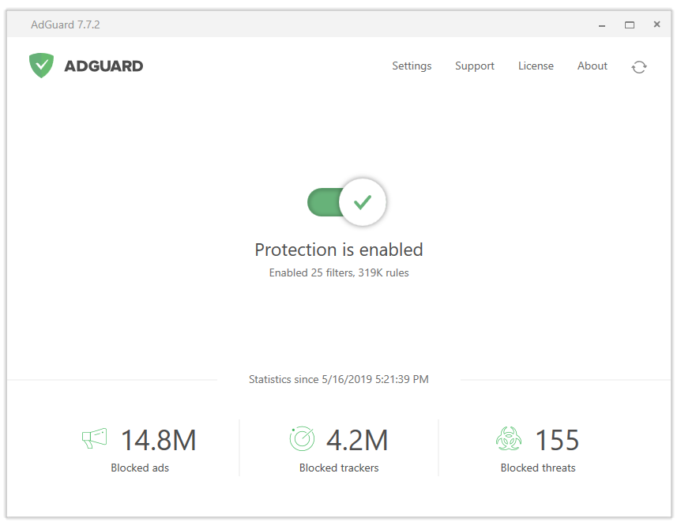Viewport: 681px width, 526px height.
Task: Click the 4.2M blocked trackers counter
Action: coord(357,440)
